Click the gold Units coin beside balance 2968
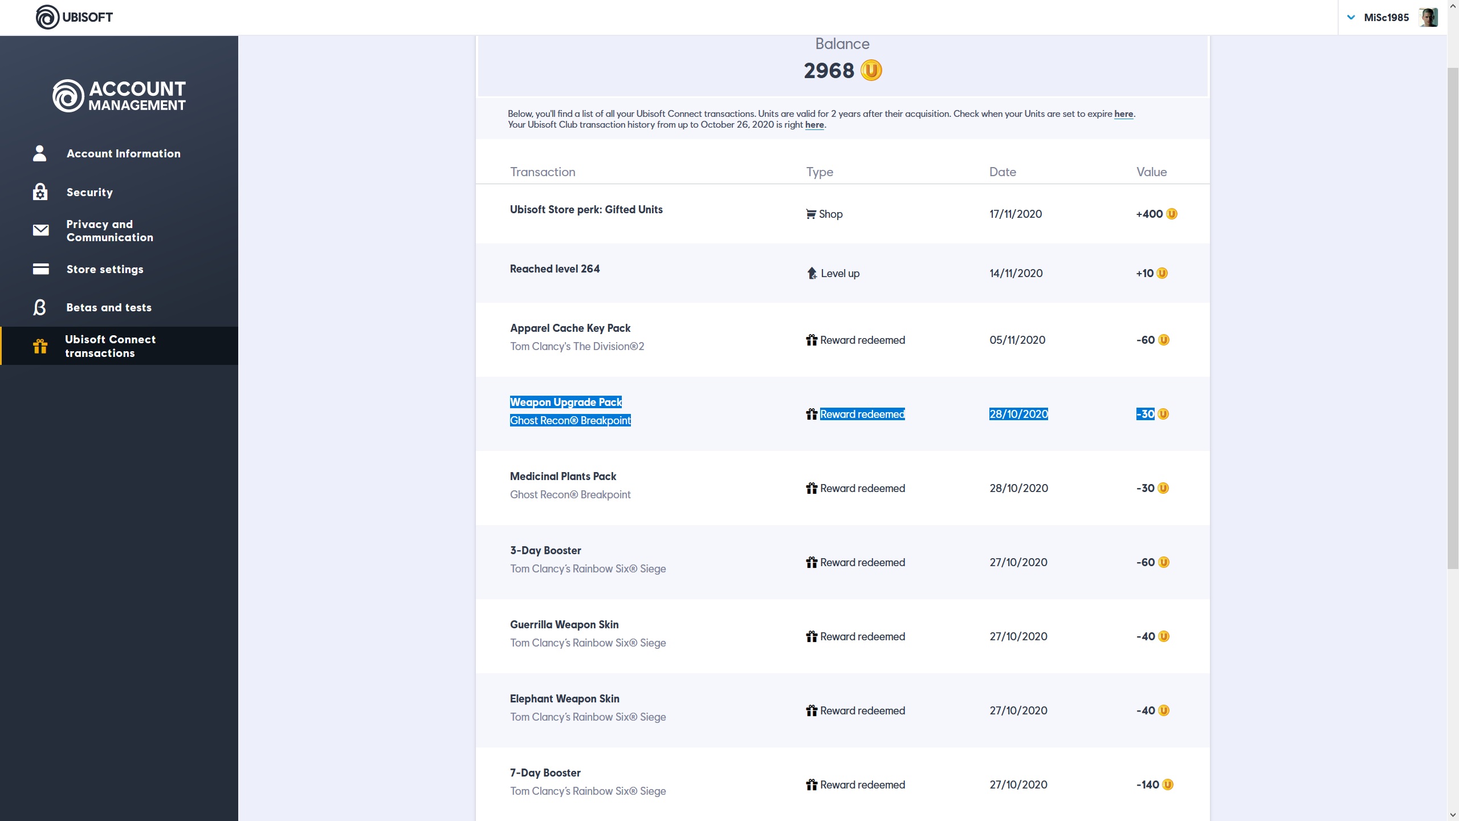Screen dimensions: 1459x821 (x=871, y=71)
